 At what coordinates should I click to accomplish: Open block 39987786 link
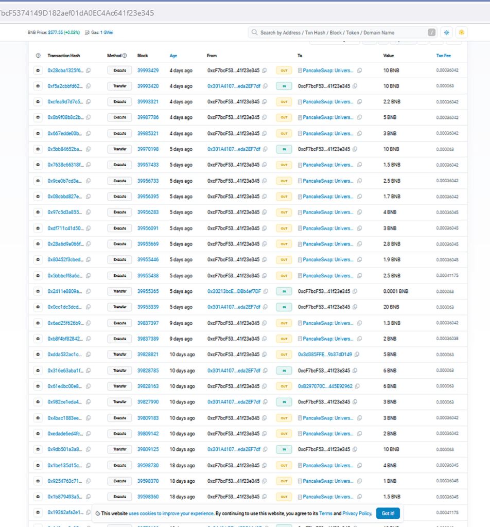point(148,117)
